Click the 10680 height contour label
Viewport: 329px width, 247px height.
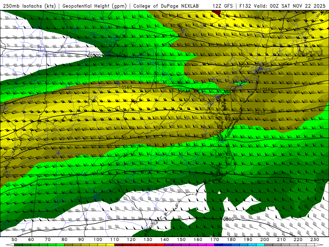[220, 139]
